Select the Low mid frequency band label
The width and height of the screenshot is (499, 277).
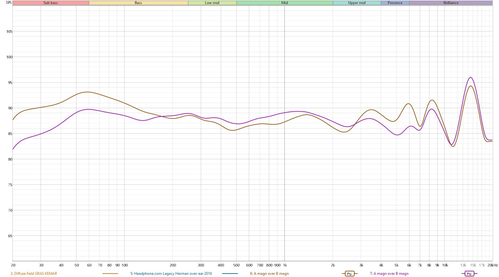tap(212, 3)
